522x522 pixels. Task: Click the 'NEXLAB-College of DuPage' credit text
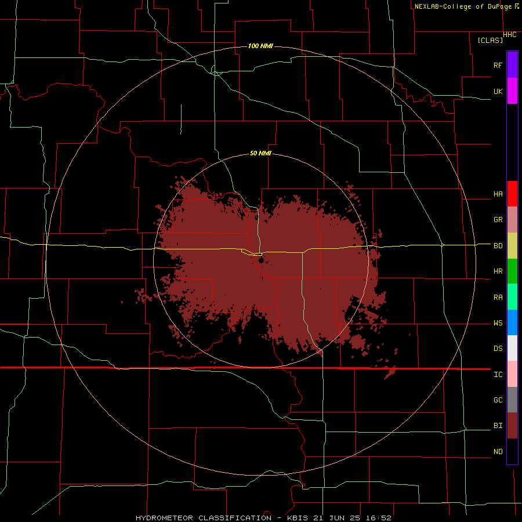click(x=463, y=6)
